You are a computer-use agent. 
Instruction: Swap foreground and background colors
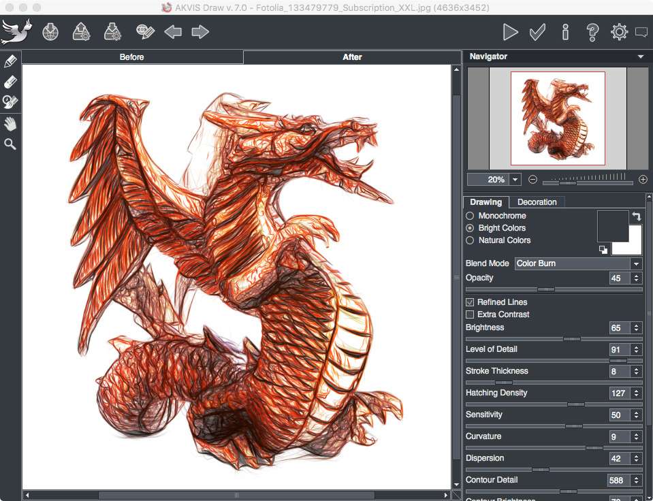coord(636,216)
